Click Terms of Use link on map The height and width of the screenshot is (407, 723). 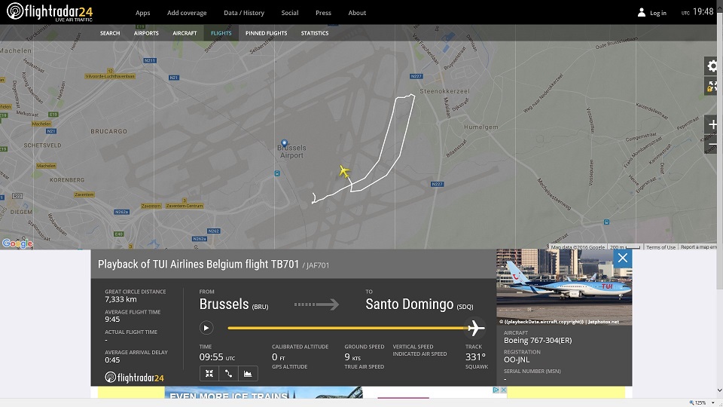point(660,247)
